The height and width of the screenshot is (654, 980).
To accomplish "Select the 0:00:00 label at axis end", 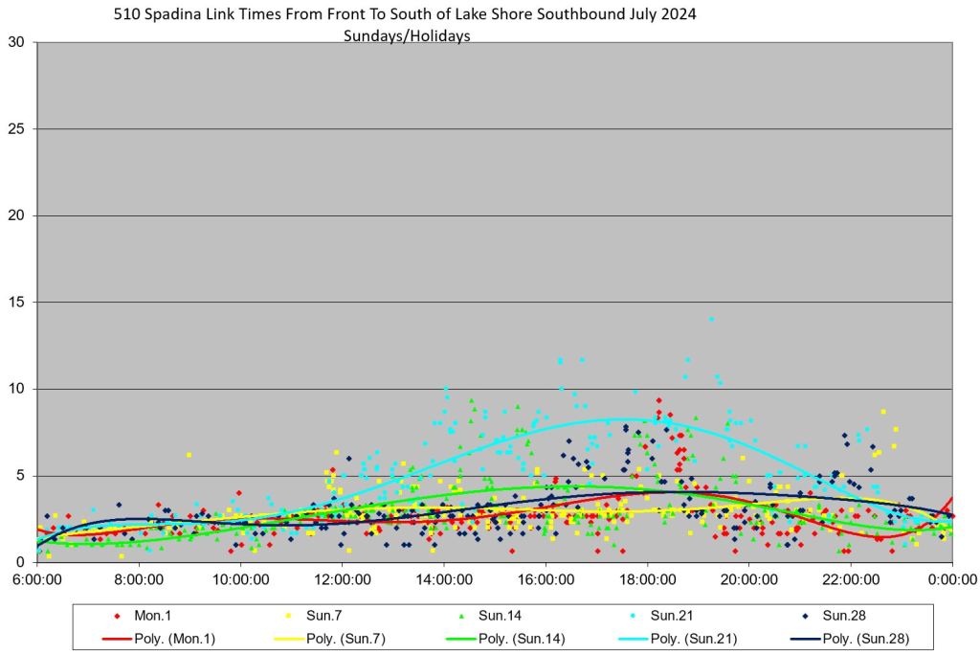I will (x=952, y=580).
